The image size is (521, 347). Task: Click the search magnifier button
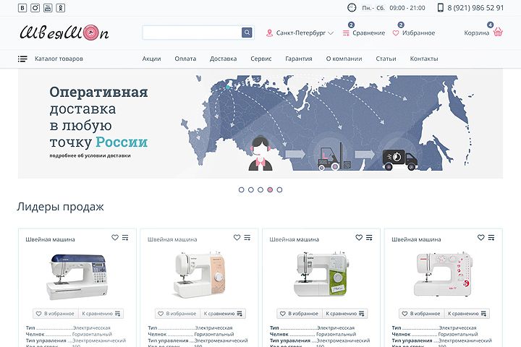tap(247, 33)
